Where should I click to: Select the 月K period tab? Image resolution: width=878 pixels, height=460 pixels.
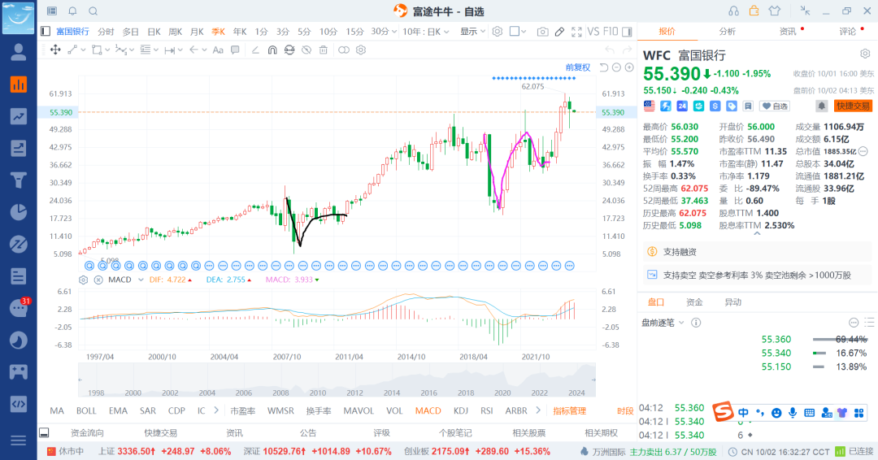(197, 32)
